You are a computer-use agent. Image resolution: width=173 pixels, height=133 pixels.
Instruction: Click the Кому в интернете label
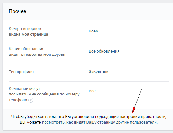26,29
